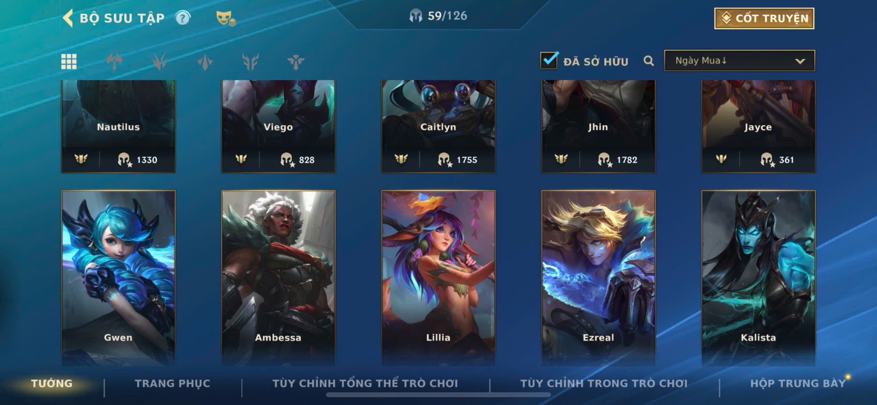Filter by the first role emblem icon

click(x=114, y=62)
